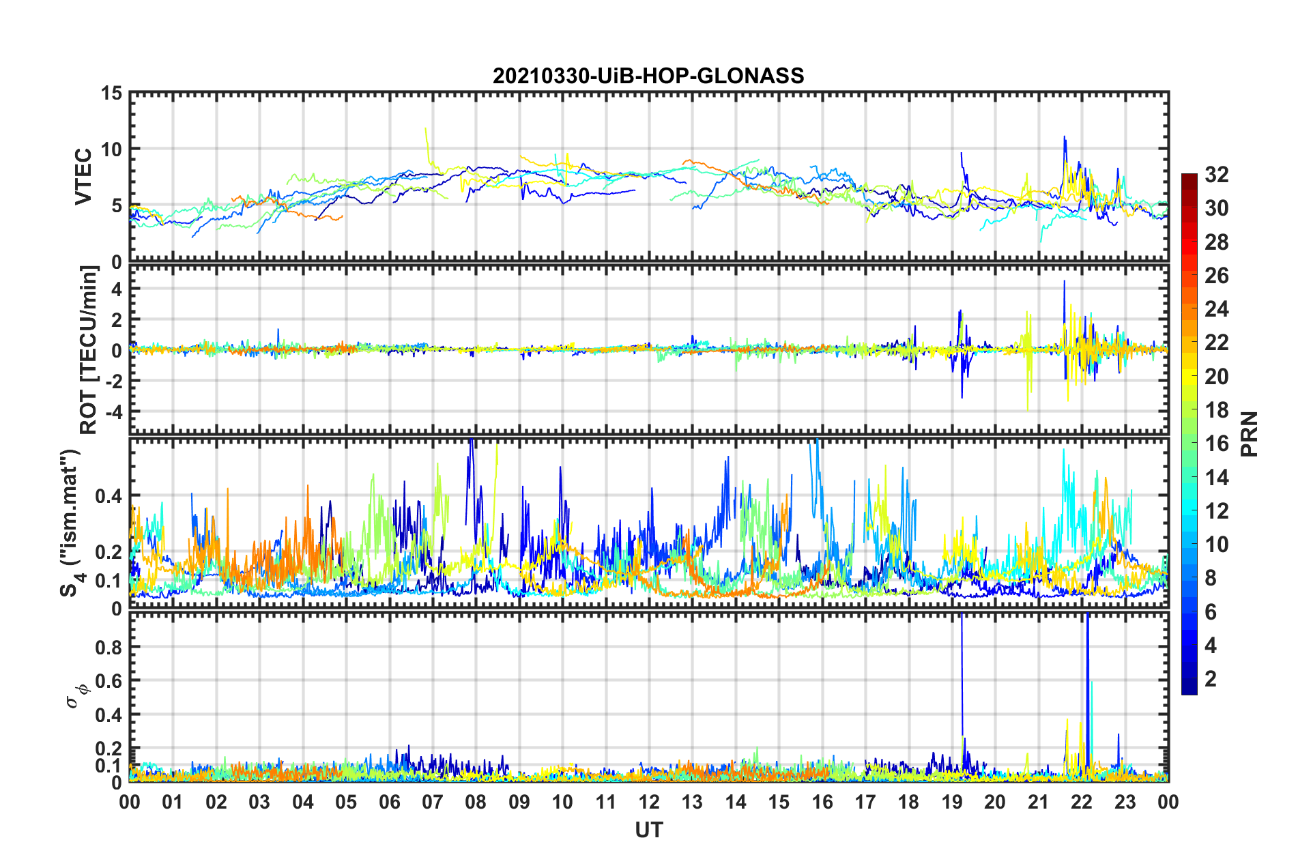Click the ROT [TECU/min] y-axis label
Screen dimensions: 1298x868
(x=89, y=350)
